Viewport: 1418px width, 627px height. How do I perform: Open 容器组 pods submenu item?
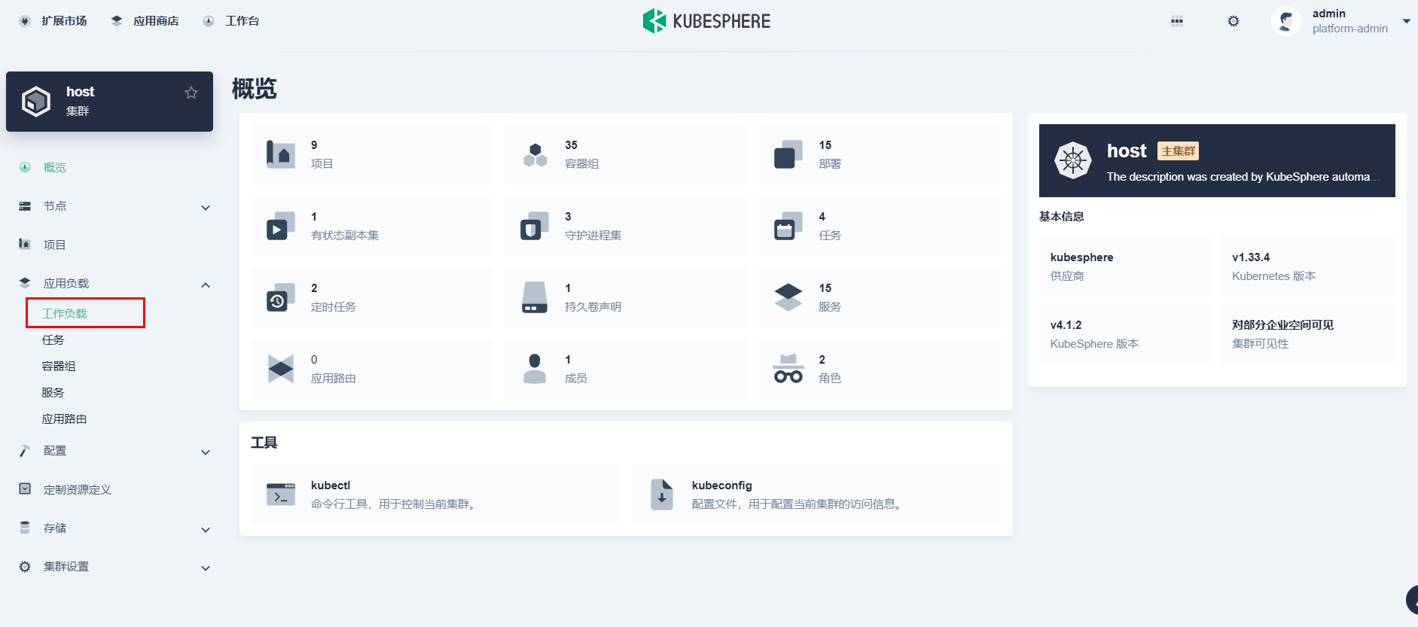pyautogui.click(x=59, y=366)
